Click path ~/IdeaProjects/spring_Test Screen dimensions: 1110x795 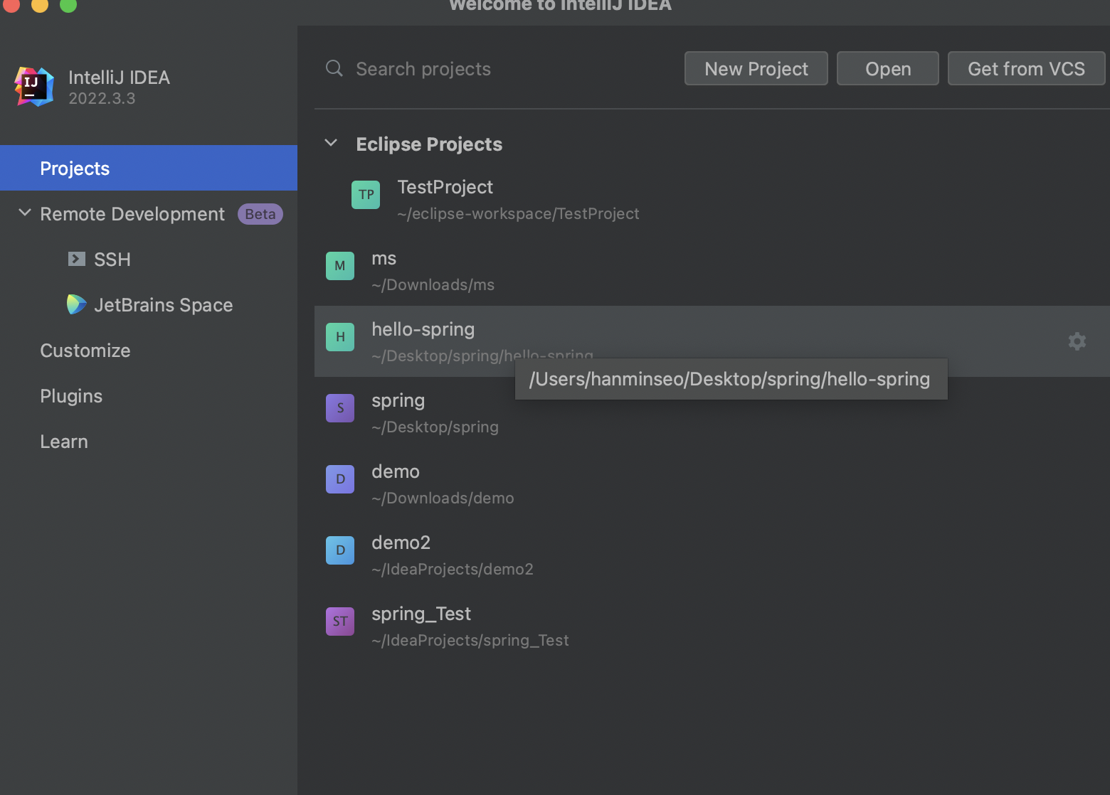click(470, 640)
